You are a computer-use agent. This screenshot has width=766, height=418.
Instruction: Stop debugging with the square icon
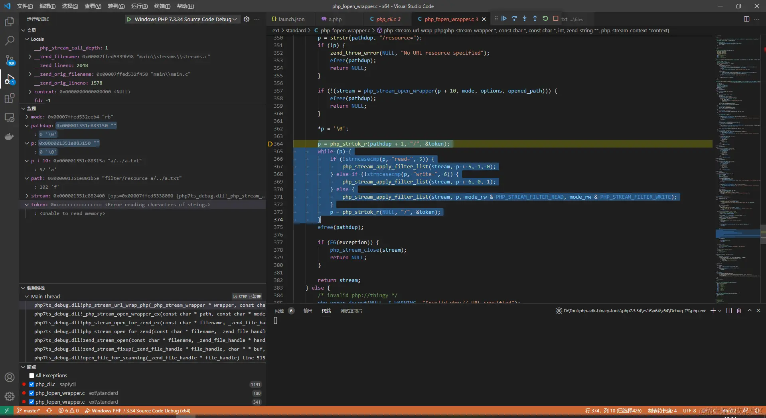click(x=556, y=19)
